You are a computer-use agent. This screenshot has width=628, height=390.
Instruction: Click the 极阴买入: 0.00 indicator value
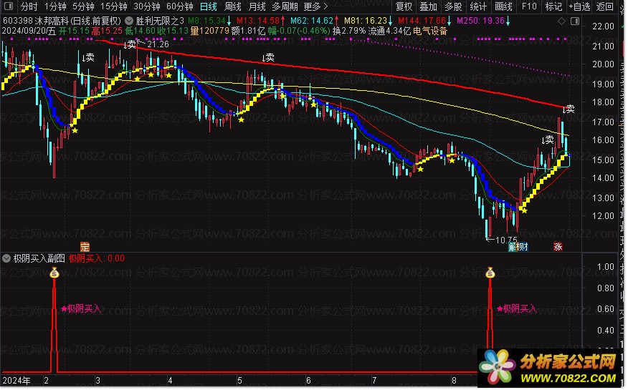point(97,258)
